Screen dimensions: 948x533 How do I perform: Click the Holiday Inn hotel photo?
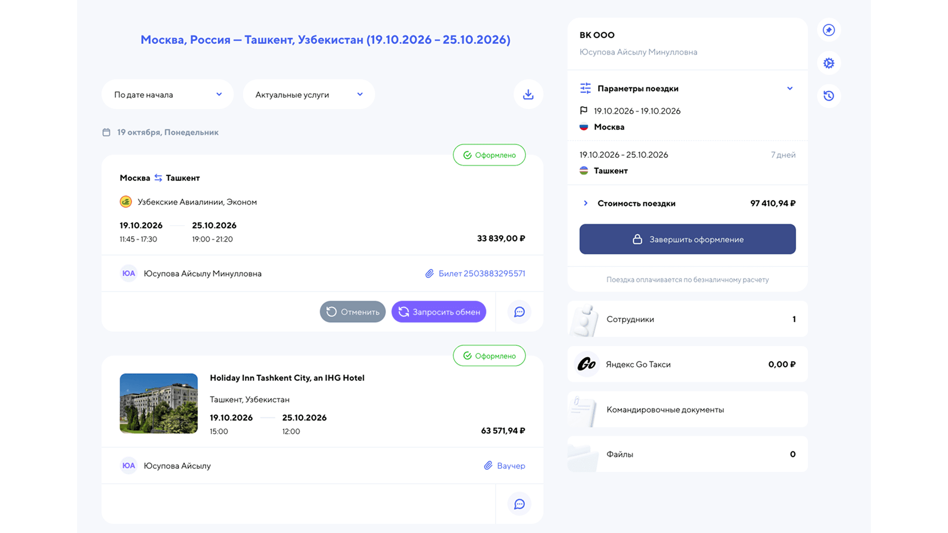[158, 403]
